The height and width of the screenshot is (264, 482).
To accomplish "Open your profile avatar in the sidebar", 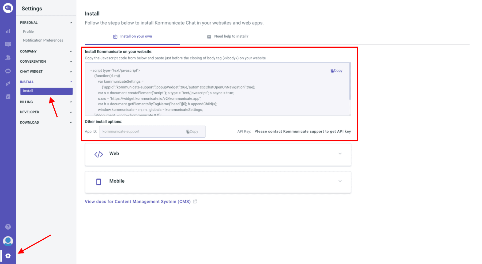I will pos(8,241).
